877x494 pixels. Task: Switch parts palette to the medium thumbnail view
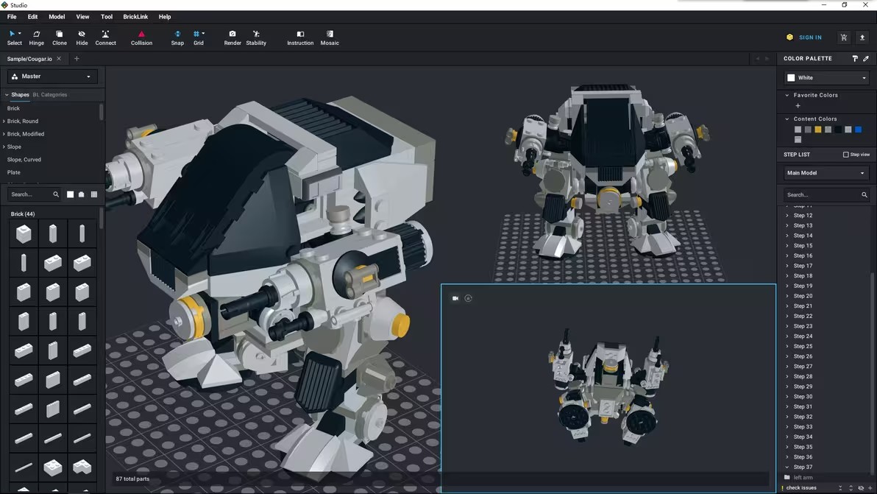82,194
